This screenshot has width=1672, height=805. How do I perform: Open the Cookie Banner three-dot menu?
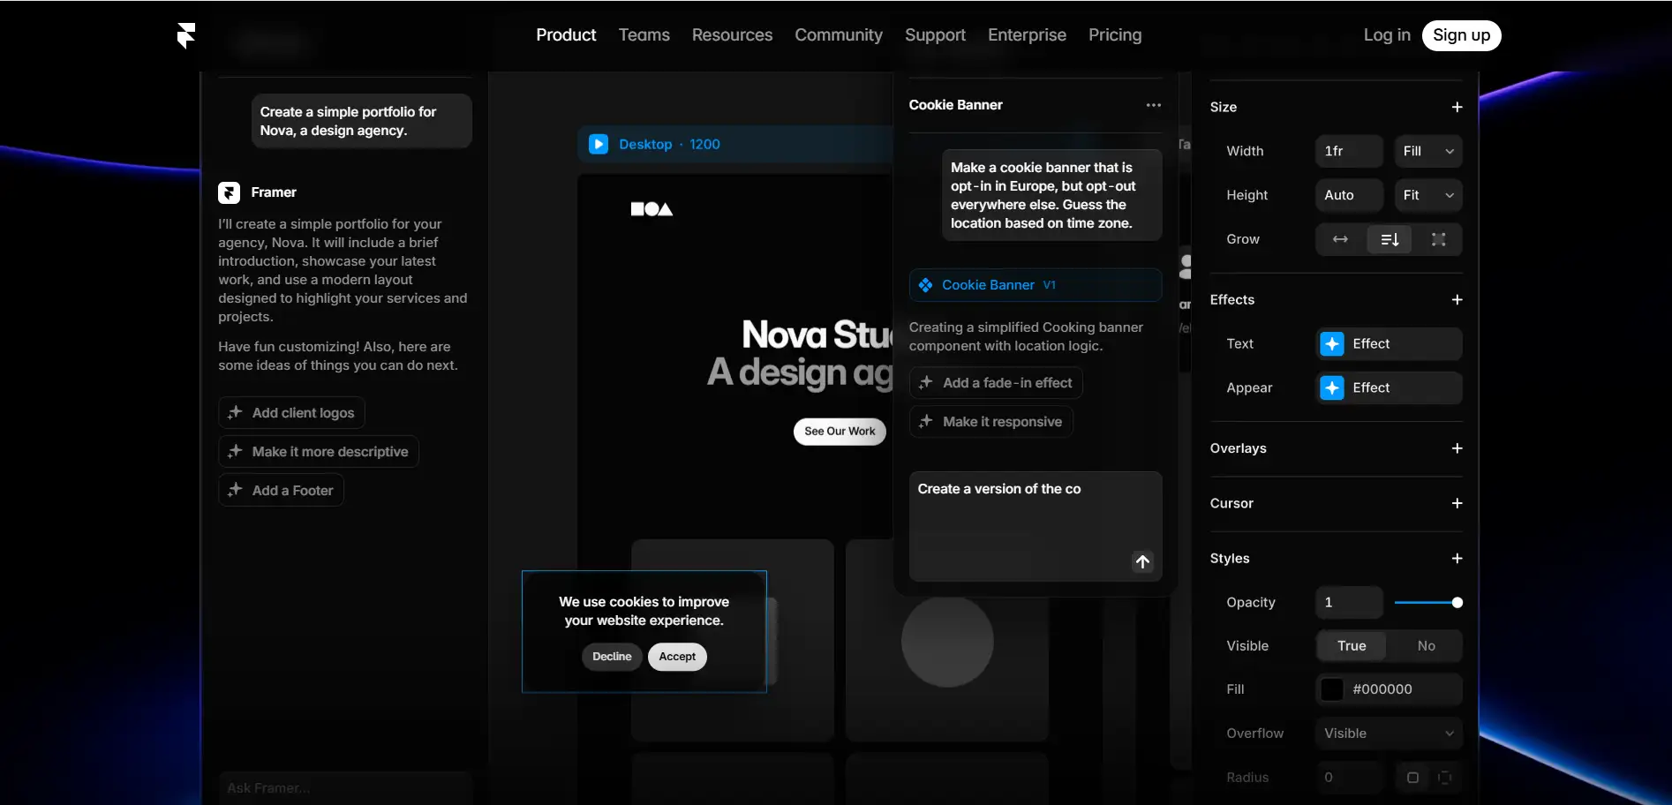(x=1153, y=105)
